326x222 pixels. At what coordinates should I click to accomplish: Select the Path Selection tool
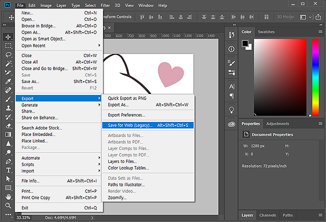click(8, 179)
